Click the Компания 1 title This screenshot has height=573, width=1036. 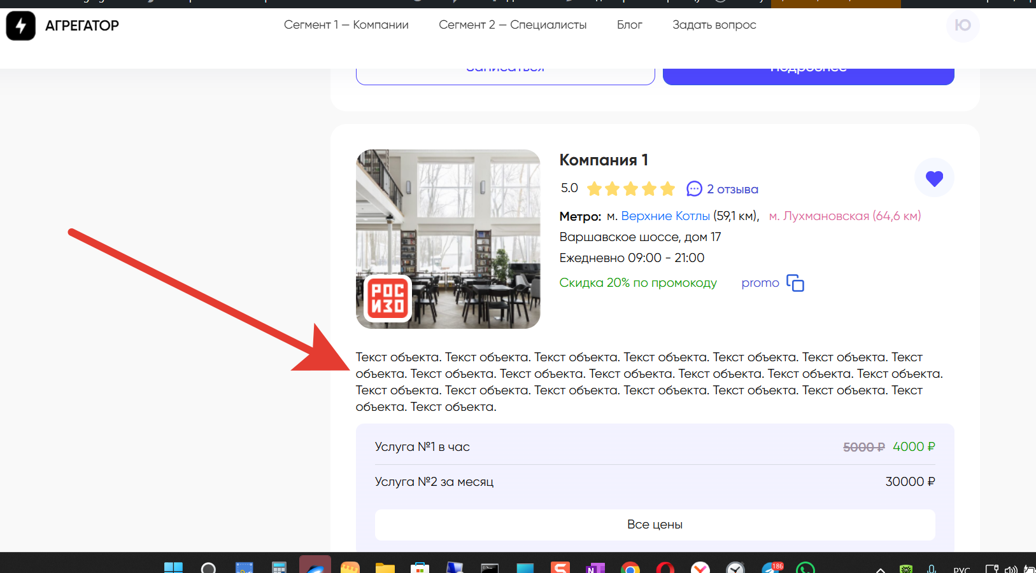(x=603, y=160)
